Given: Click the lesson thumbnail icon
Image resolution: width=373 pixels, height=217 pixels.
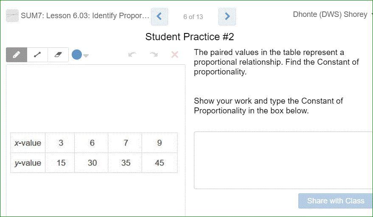Looking at the screenshot, I should [x=12, y=16].
